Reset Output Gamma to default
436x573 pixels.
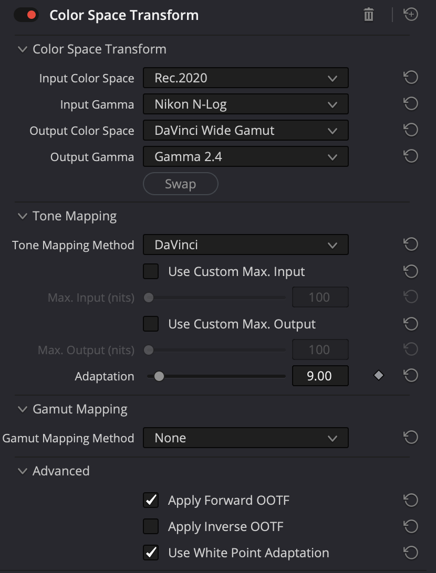tap(411, 156)
